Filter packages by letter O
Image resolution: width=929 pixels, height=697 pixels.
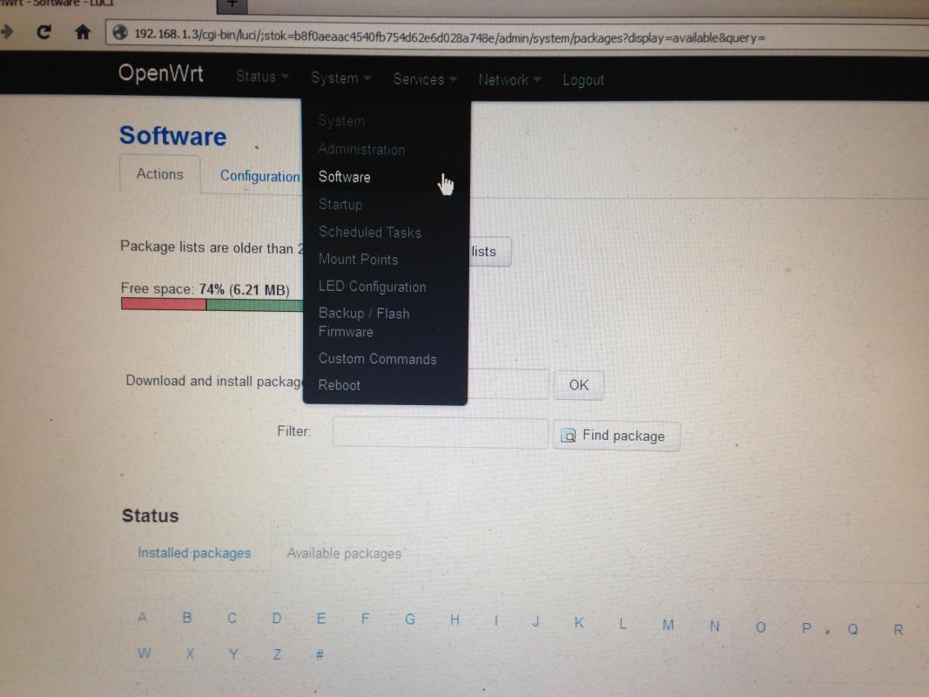[x=761, y=627]
